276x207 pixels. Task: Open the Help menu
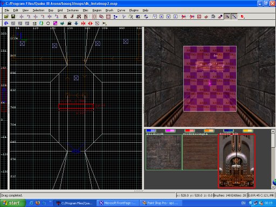(x=146, y=10)
